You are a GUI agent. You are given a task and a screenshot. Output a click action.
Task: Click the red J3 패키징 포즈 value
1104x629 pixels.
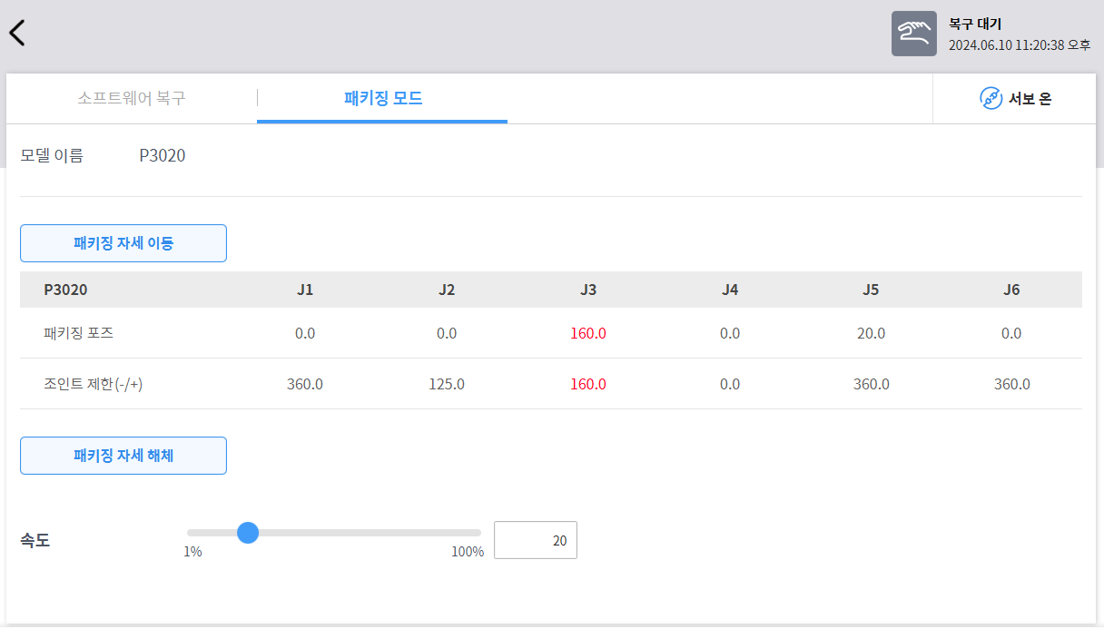588,333
